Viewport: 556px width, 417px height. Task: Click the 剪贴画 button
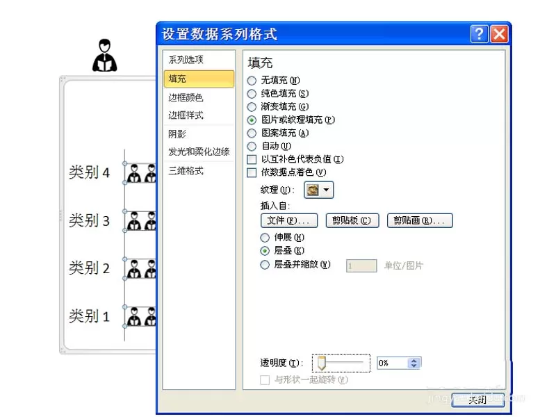(x=420, y=220)
